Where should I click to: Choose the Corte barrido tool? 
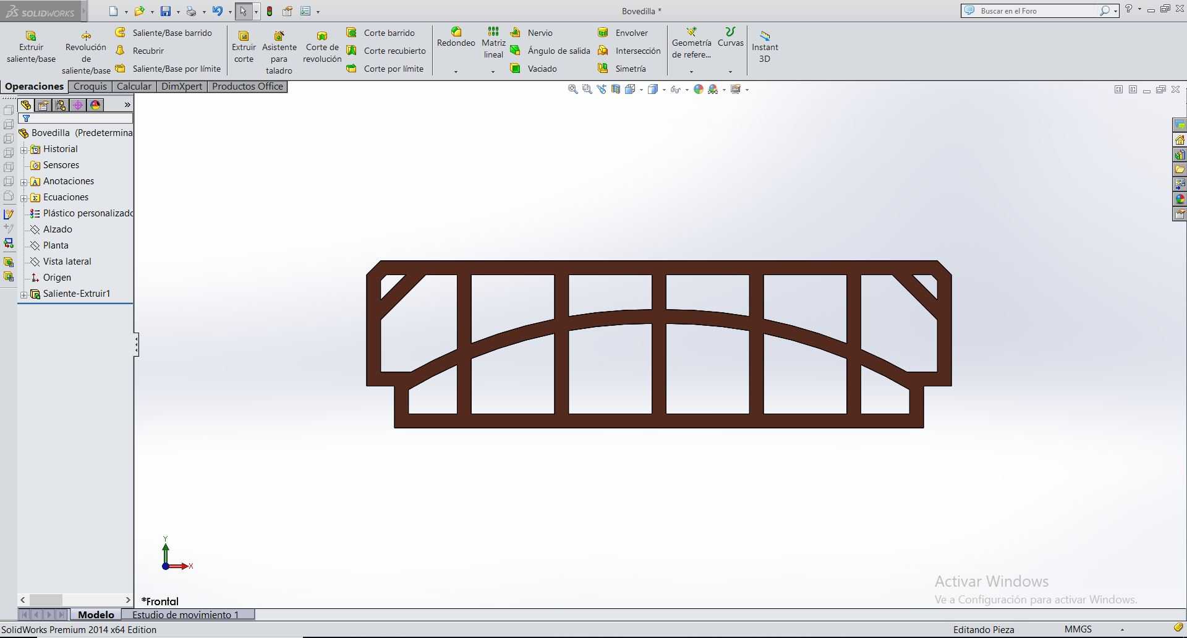(x=381, y=33)
